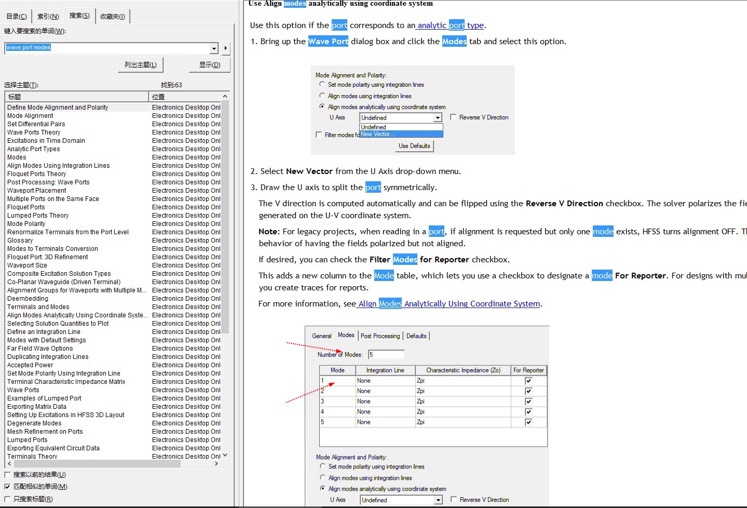Sort topics by the 位置 column header
This screenshot has height=508, width=747.
185,97
